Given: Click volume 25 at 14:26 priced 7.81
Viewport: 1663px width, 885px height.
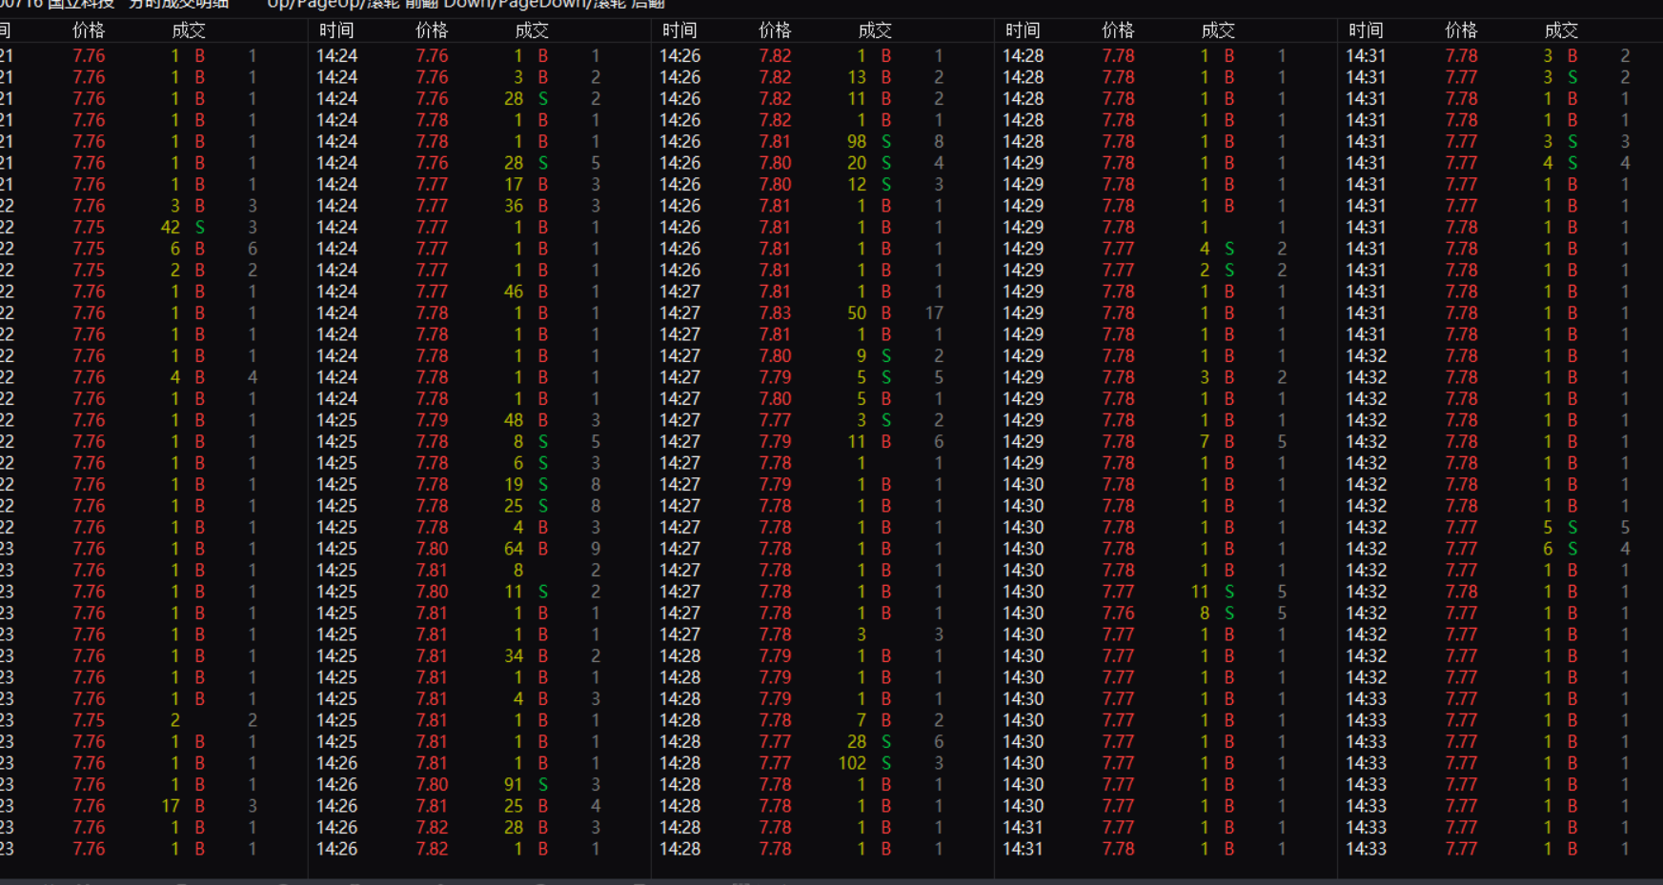Looking at the screenshot, I should tap(514, 806).
